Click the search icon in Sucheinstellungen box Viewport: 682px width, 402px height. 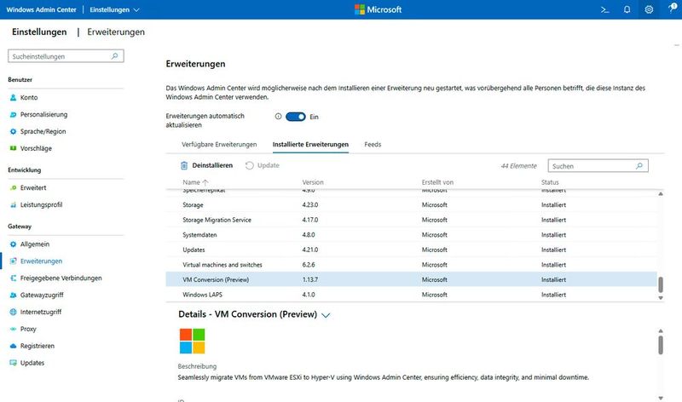point(115,56)
